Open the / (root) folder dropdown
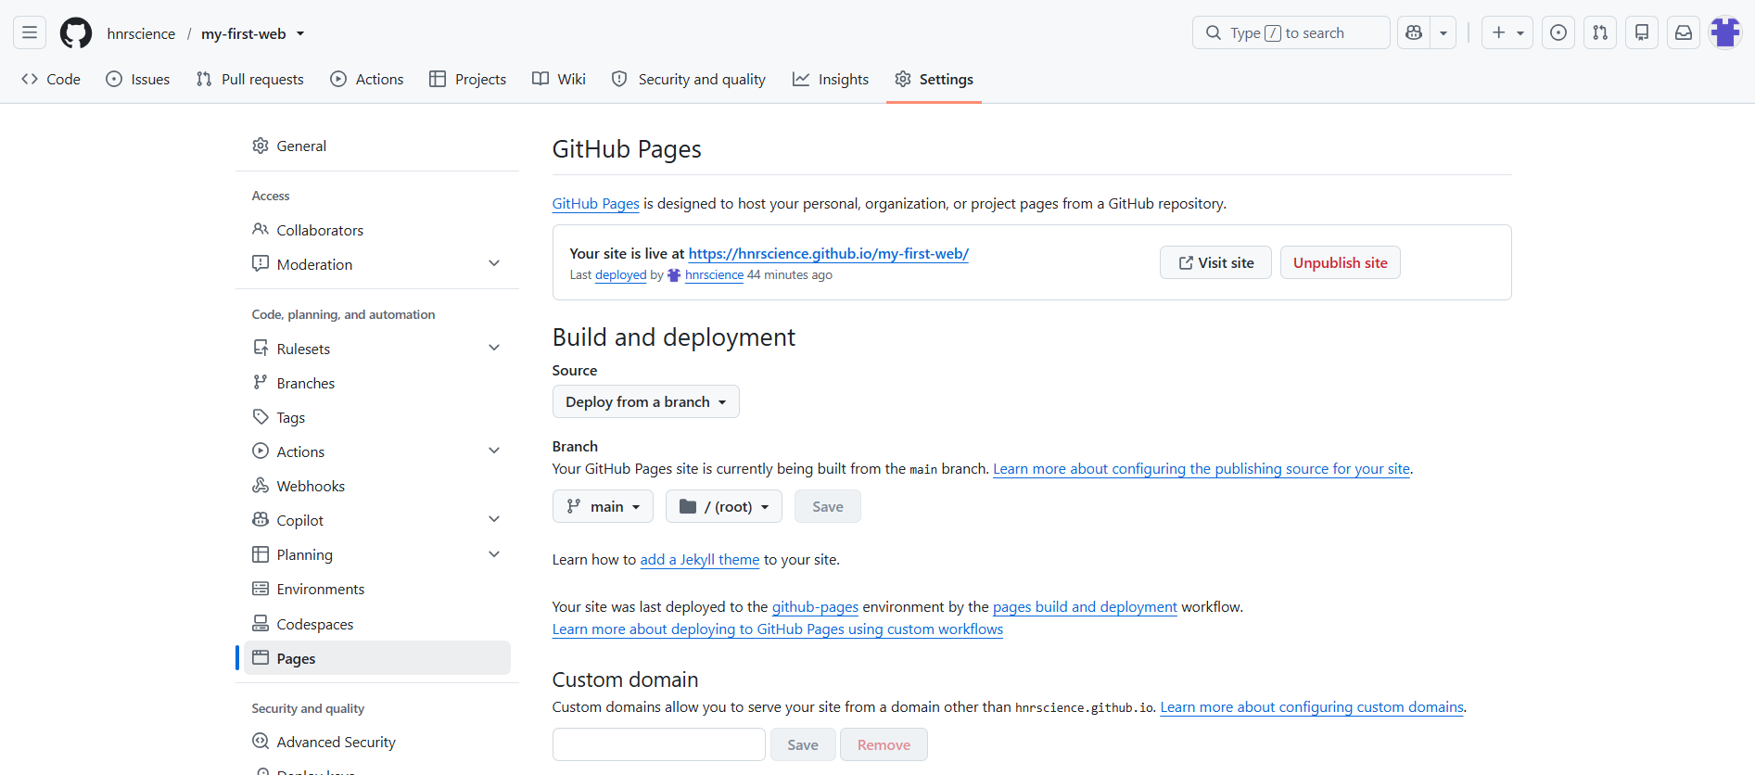Image resolution: width=1755 pixels, height=775 pixels. (x=724, y=506)
